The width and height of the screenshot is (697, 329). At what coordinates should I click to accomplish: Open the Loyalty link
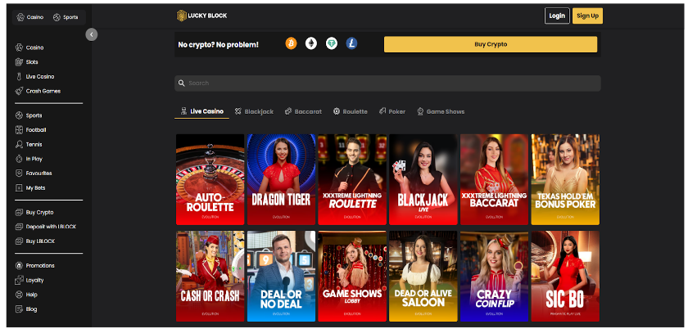pyautogui.click(x=34, y=280)
